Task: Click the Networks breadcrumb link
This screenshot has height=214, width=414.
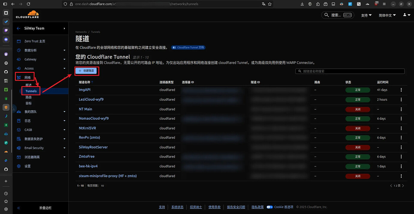Action: coord(81,32)
